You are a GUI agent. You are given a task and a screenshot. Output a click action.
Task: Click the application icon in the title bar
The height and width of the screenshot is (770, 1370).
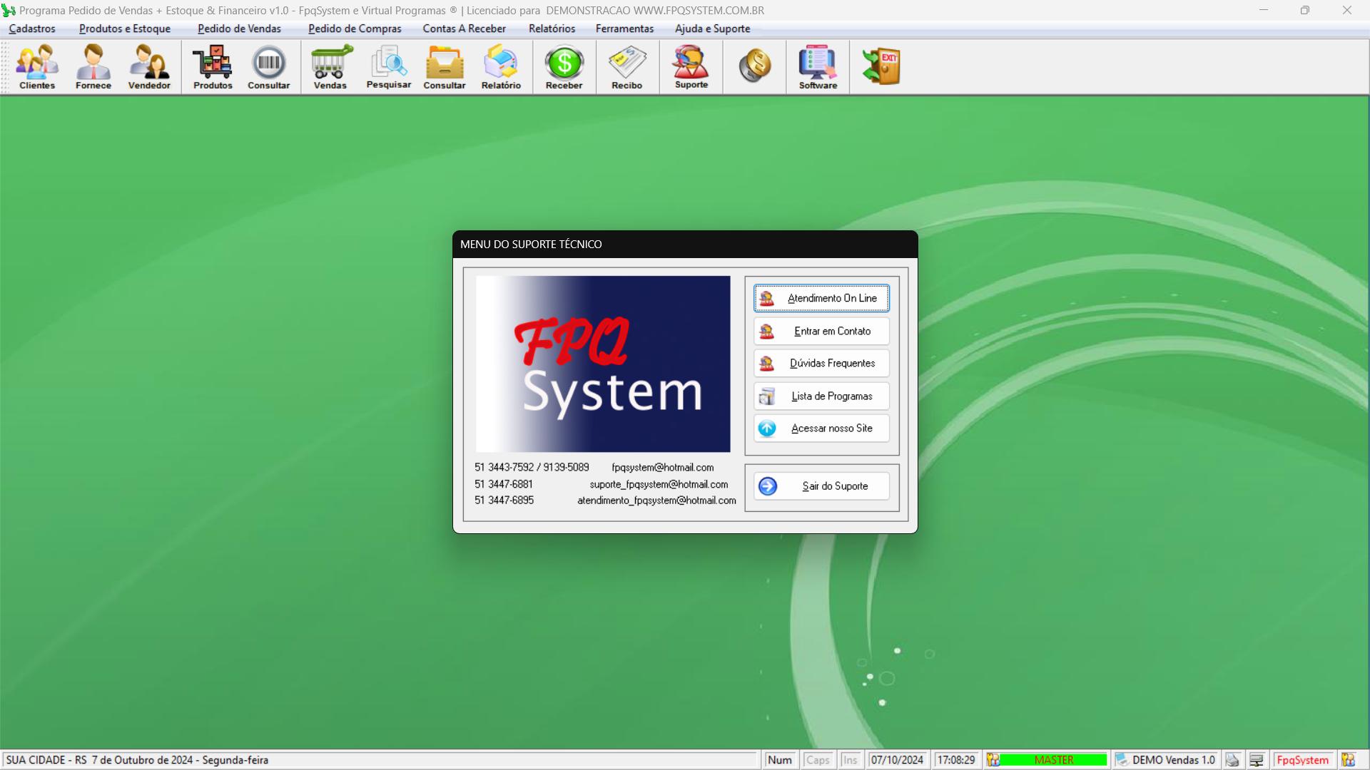click(x=9, y=11)
